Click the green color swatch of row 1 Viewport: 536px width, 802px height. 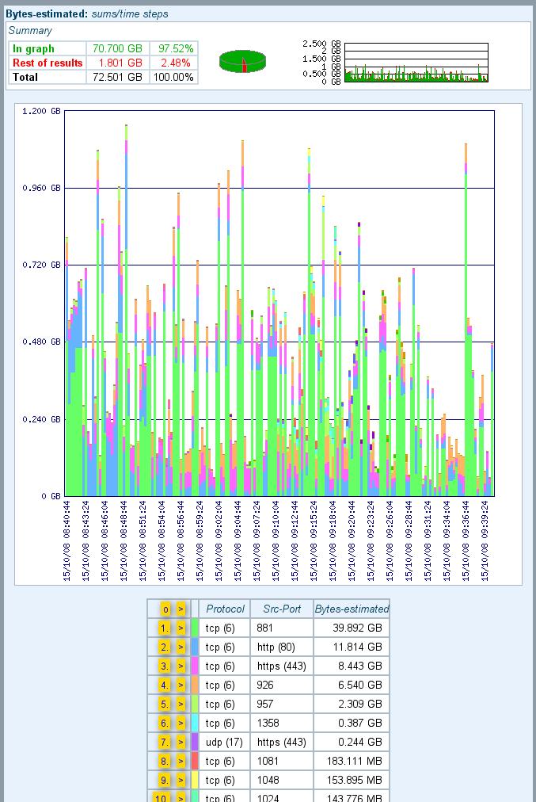point(194,628)
